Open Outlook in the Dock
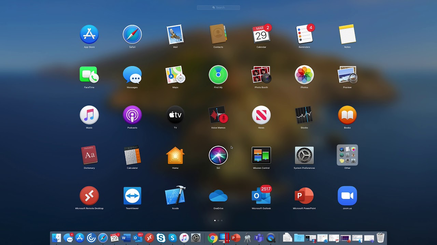 coord(138,238)
